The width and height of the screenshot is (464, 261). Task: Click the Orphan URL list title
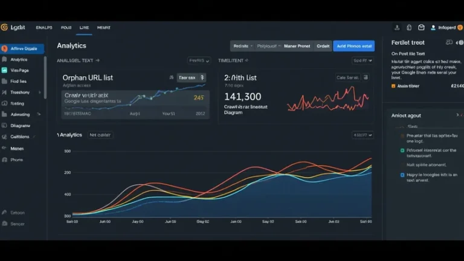pos(88,78)
